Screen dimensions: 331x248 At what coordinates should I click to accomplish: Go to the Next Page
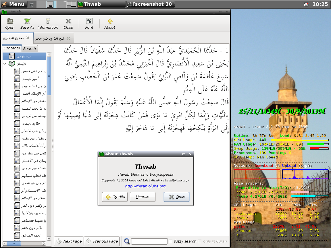pos(69,241)
